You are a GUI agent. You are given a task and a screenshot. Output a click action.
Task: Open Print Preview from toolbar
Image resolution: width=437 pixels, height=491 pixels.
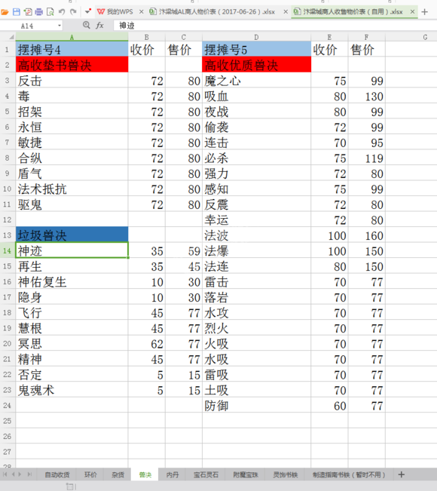pyautogui.click(x=50, y=12)
